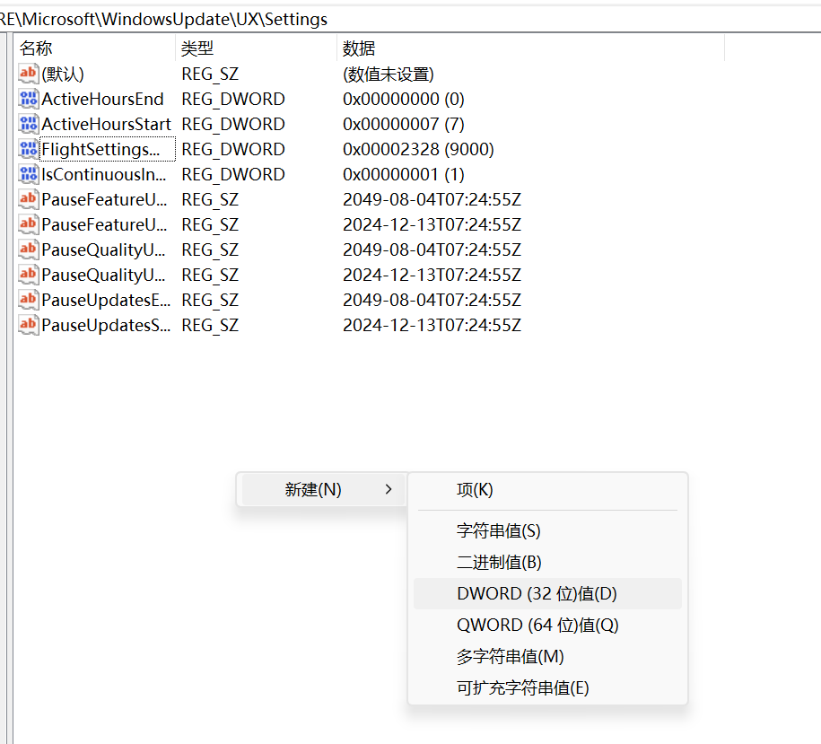Click the PauseUpdatesS... string icon

pyautogui.click(x=29, y=325)
